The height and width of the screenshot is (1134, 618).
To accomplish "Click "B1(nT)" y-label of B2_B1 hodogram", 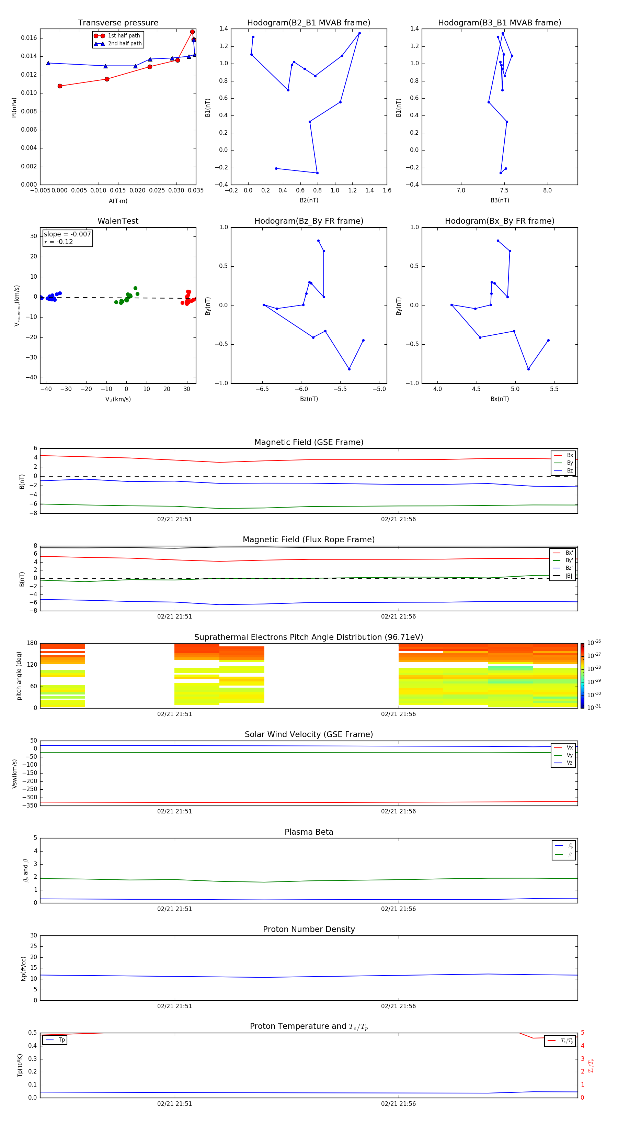I will tap(208, 107).
